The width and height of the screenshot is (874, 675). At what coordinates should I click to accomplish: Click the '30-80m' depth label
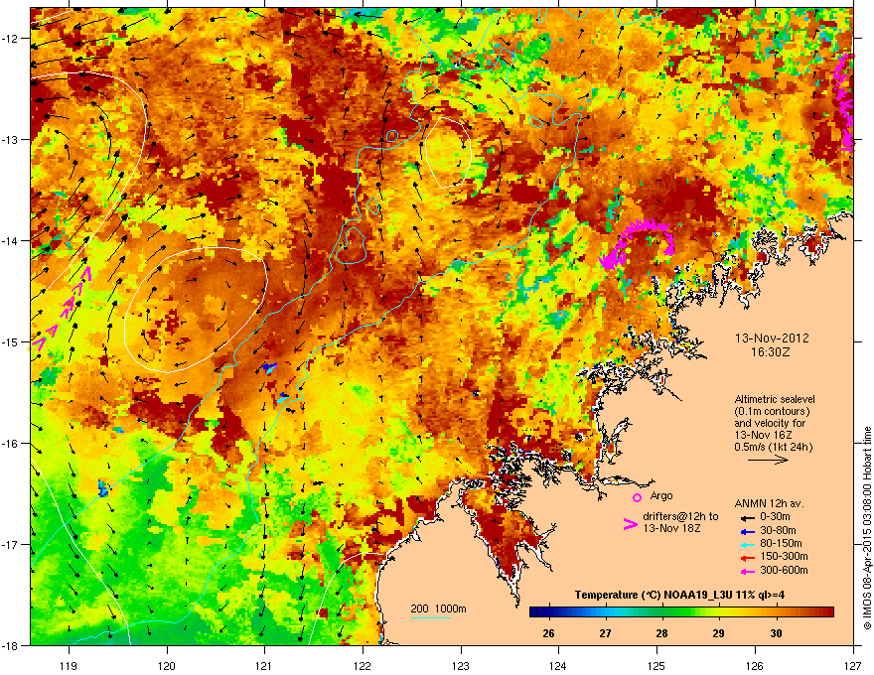coord(778,531)
